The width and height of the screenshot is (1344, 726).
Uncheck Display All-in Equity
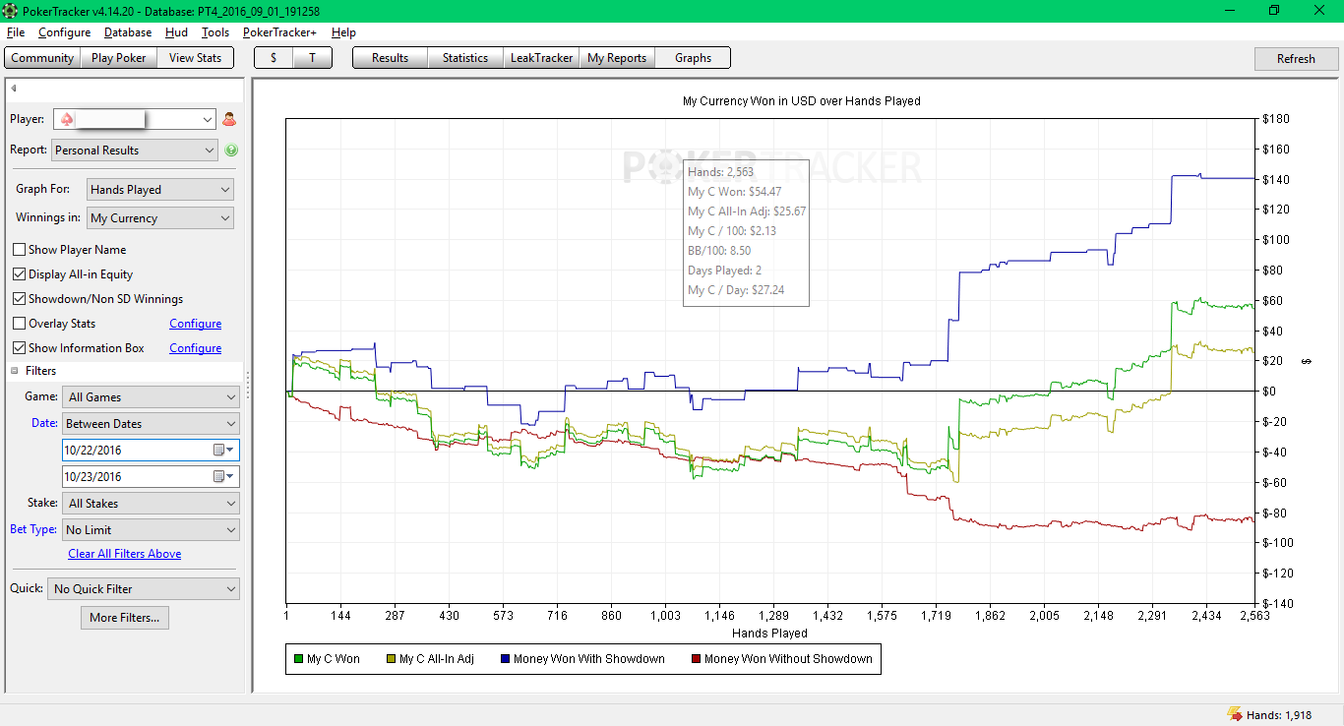pyautogui.click(x=19, y=274)
